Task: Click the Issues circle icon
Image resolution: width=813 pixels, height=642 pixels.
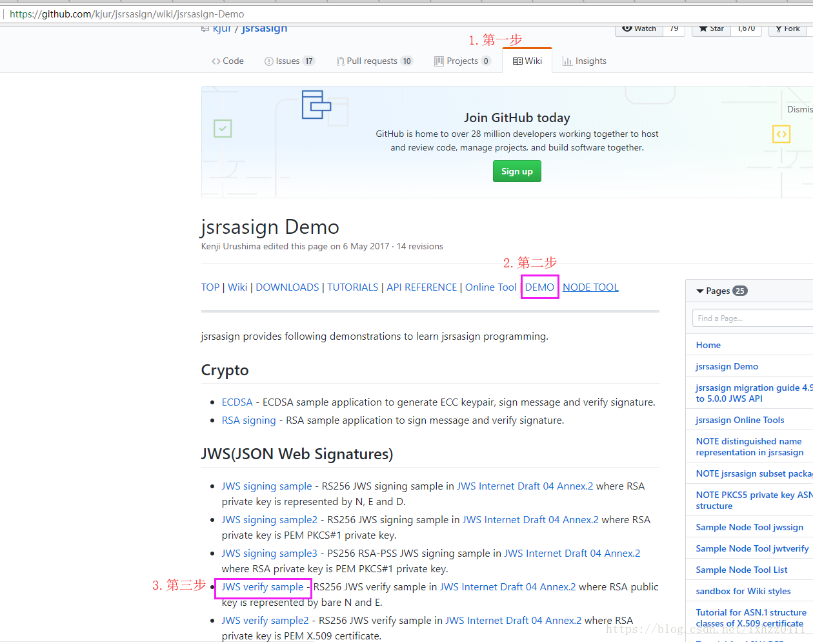Action: click(268, 61)
